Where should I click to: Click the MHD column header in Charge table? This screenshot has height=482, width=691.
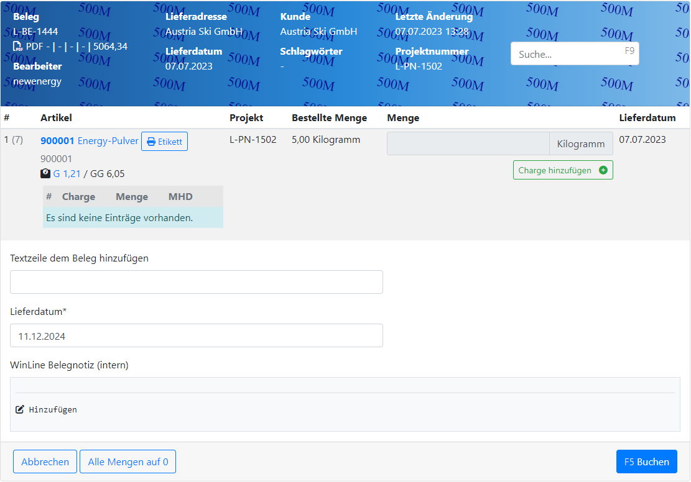180,197
